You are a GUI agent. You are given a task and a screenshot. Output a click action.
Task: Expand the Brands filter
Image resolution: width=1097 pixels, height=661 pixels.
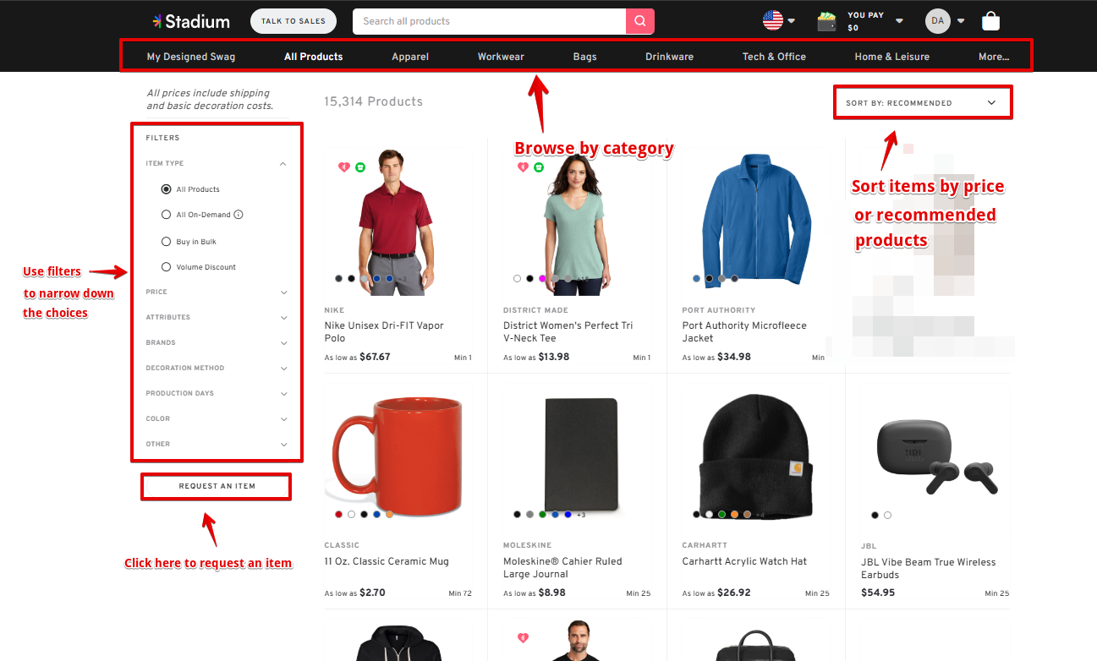pos(217,342)
